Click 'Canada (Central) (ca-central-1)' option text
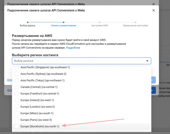The height and width of the screenshot is (134, 170). (x=39, y=87)
